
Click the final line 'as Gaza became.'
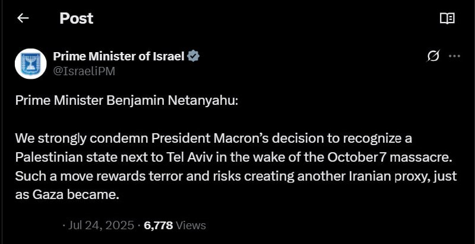[67, 195]
